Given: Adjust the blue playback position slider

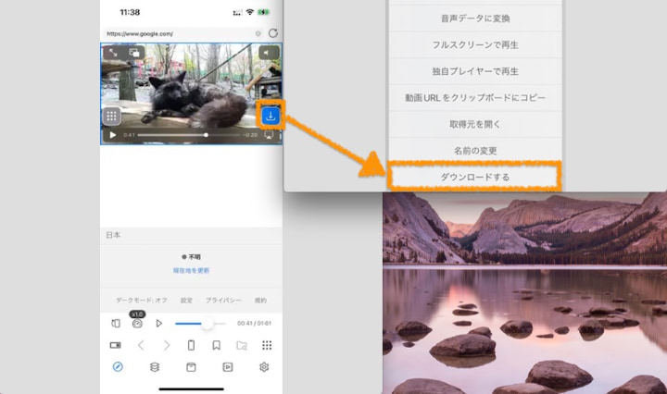Looking at the screenshot, I should (208, 324).
